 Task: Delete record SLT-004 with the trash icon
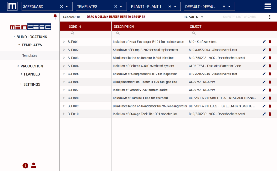click(x=270, y=66)
